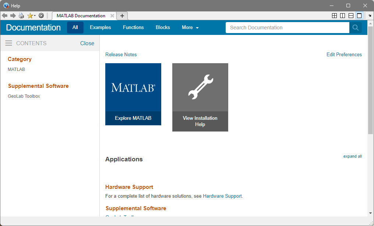374x226 pixels.
Task: Select the single-pane layout icon
Action: pos(359,16)
